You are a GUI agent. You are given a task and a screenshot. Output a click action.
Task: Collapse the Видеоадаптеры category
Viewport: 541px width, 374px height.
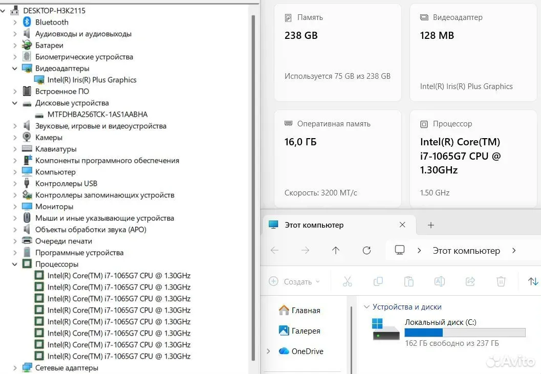(15, 69)
